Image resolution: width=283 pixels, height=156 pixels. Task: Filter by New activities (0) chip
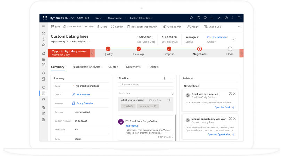148,106
